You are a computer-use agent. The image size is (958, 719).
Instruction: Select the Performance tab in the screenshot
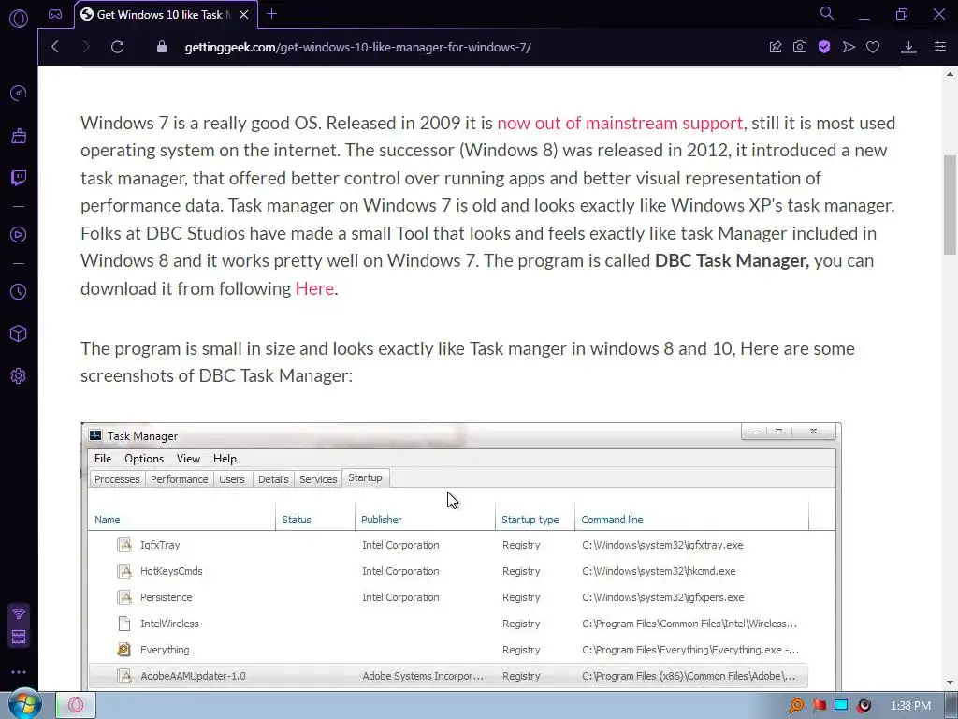pyautogui.click(x=179, y=479)
